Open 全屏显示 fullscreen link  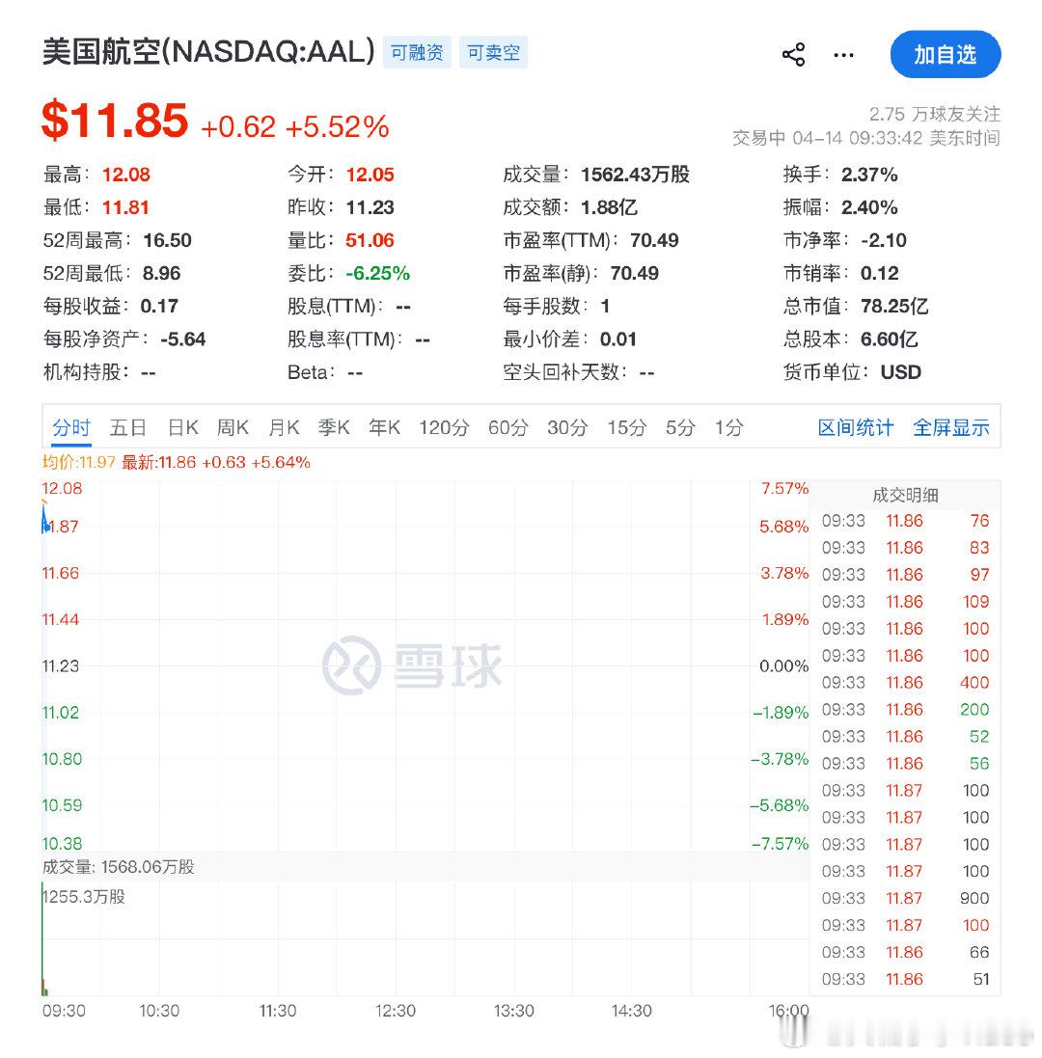(x=951, y=428)
